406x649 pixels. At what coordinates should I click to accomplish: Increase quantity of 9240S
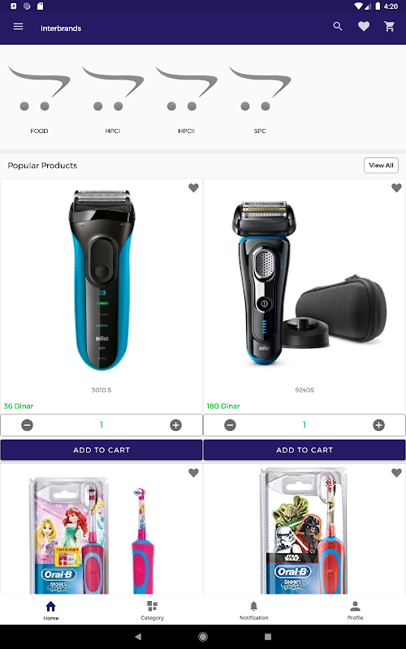378,425
